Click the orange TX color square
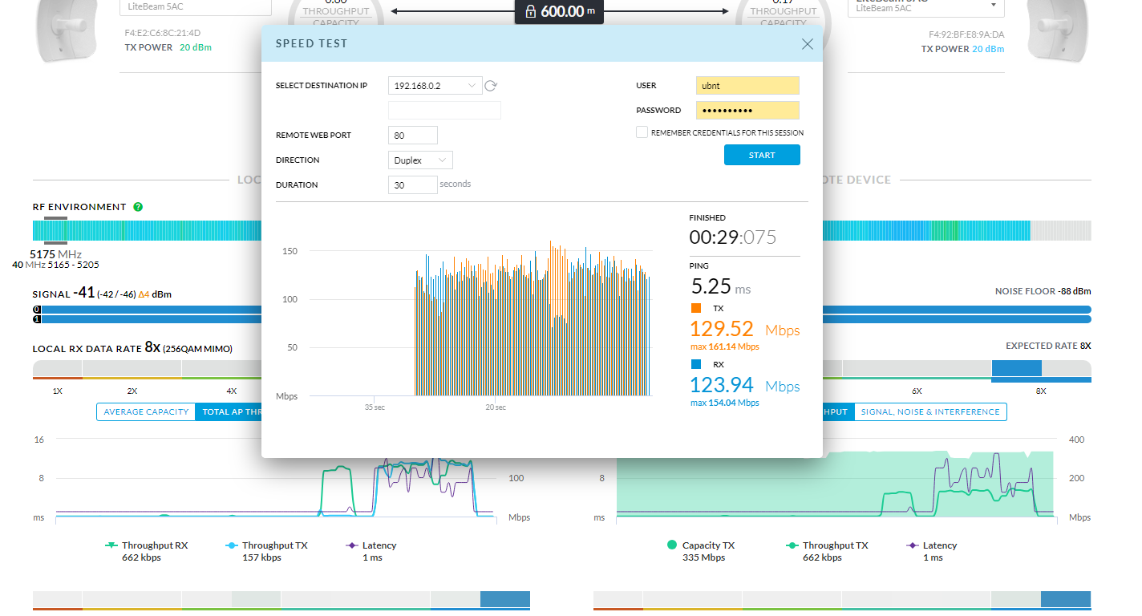This screenshot has height=616, width=1142. 696,308
